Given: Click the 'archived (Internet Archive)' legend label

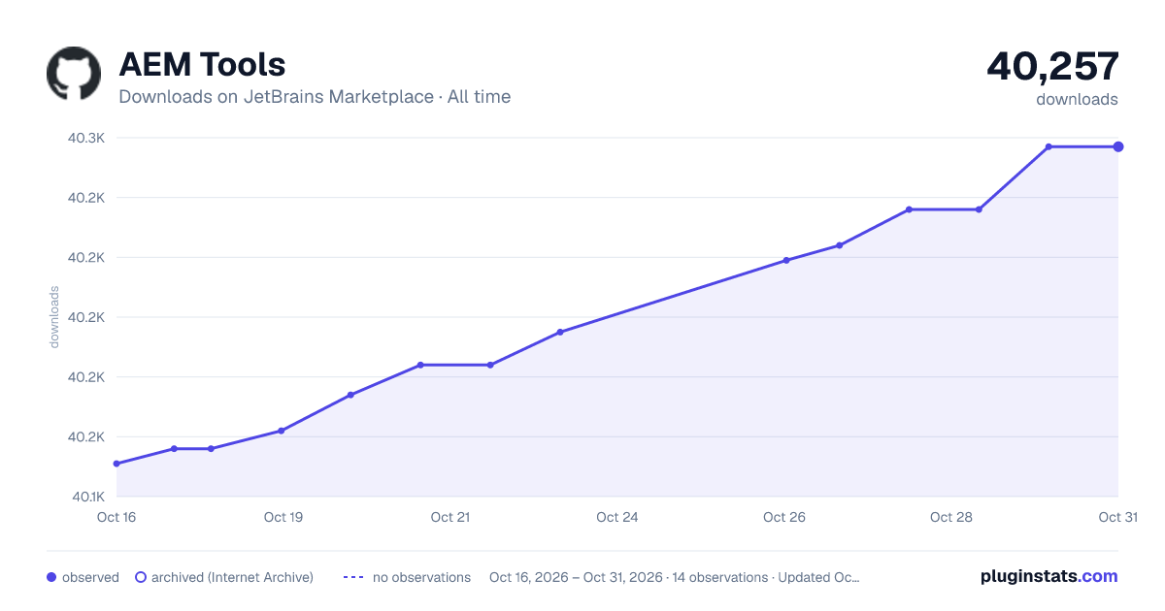Looking at the screenshot, I should 232,577.
